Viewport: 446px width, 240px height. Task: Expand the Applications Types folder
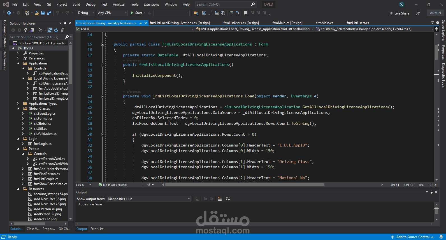tap(18, 103)
